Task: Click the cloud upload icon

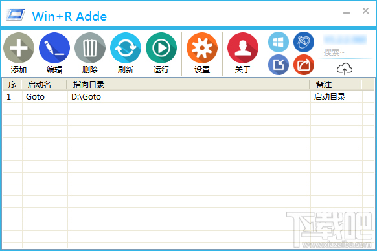Action: pos(345,69)
